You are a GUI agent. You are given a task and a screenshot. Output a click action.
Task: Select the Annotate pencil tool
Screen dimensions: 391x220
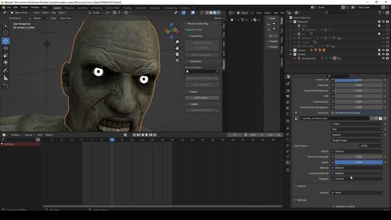(x=5, y=71)
